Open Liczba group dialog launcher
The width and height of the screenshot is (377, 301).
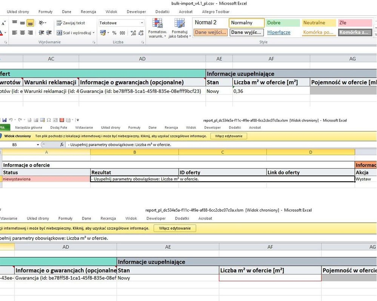(x=143, y=42)
